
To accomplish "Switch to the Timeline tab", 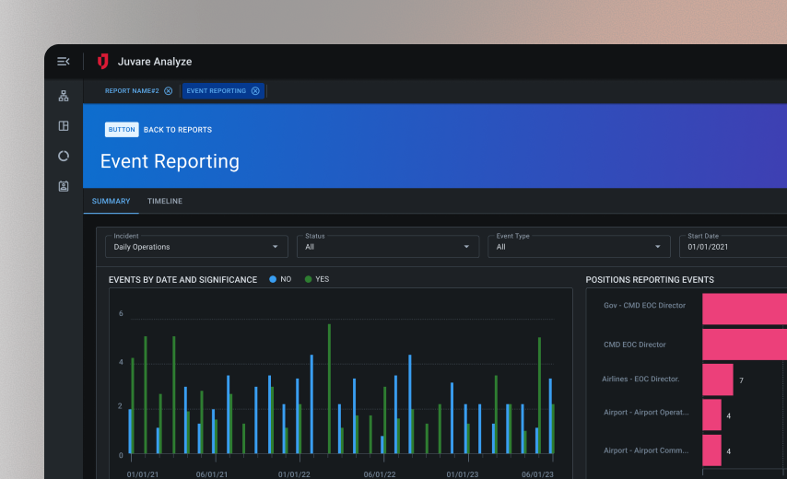I will tap(164, 202).
